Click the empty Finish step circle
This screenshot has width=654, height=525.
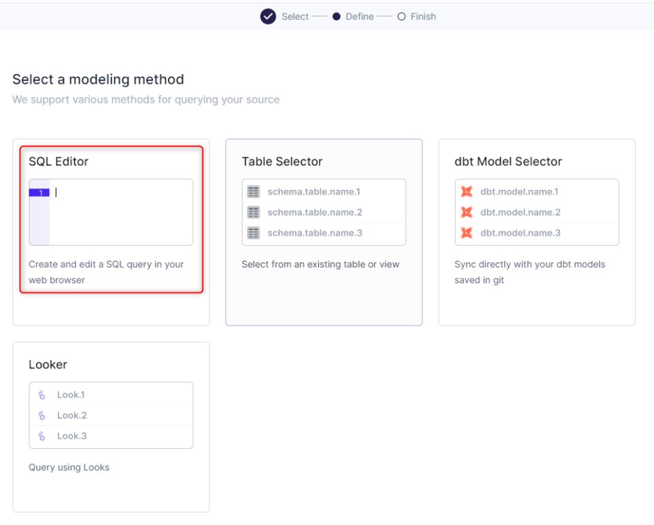pyautogui.click(x=401, y=16)
